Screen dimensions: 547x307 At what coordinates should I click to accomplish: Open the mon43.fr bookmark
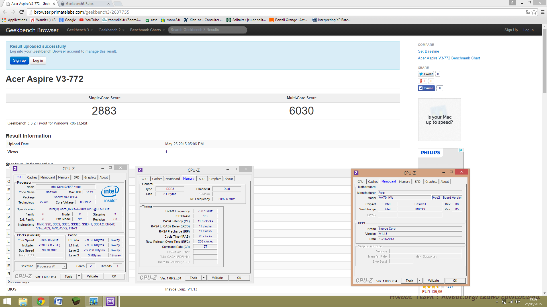(170, 20)
